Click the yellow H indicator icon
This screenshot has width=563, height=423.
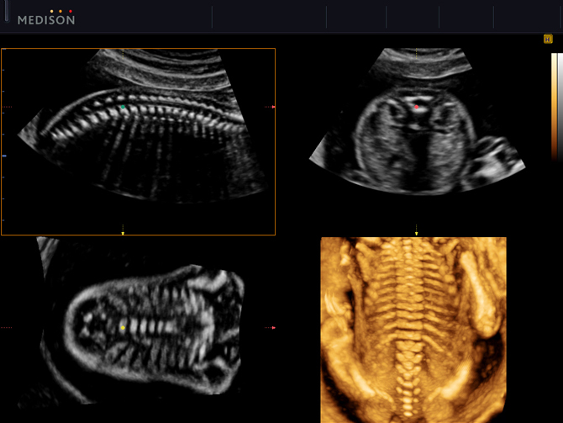pos(548,40)
